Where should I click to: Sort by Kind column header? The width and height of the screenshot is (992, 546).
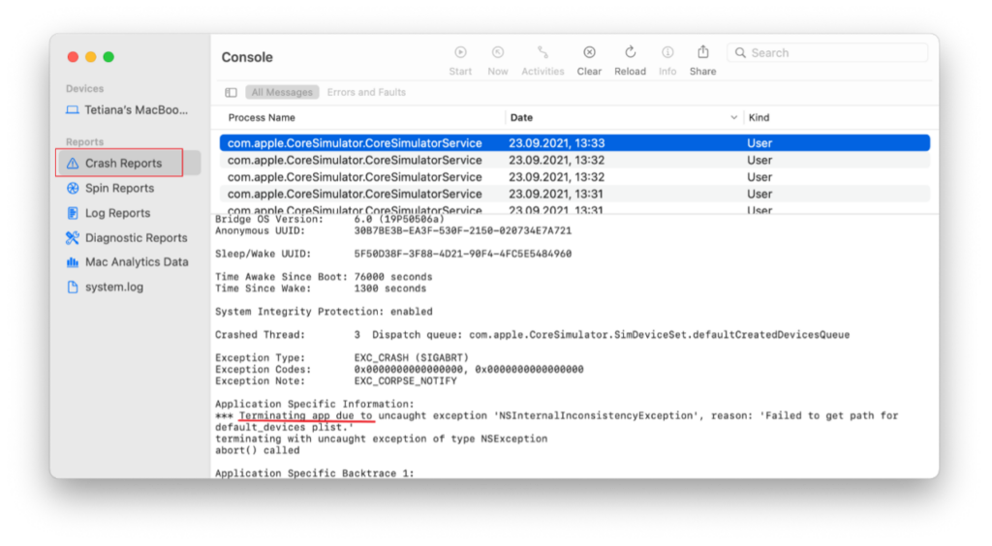coord(759,117)
